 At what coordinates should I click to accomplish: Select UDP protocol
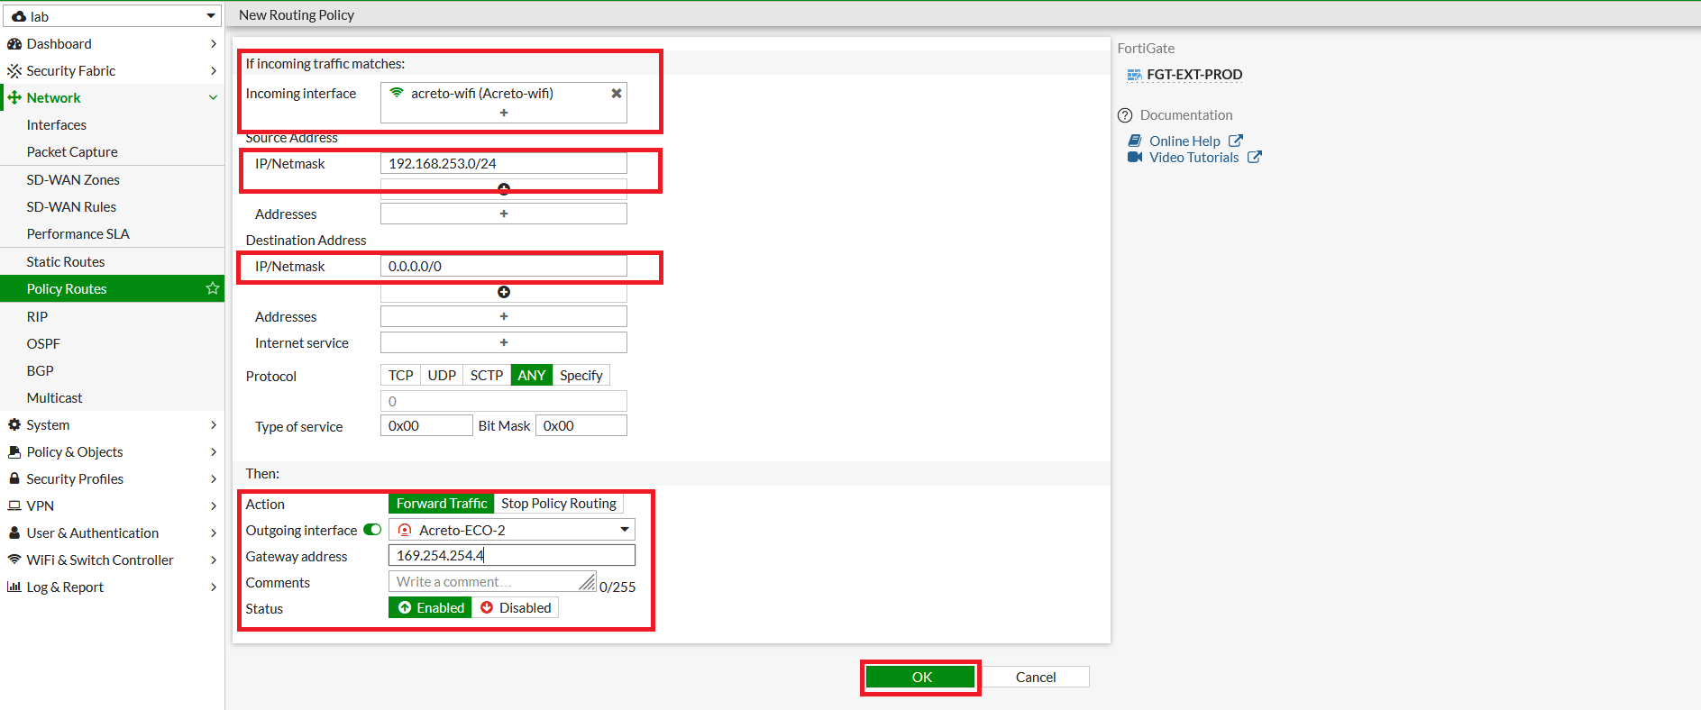point(442,376)
